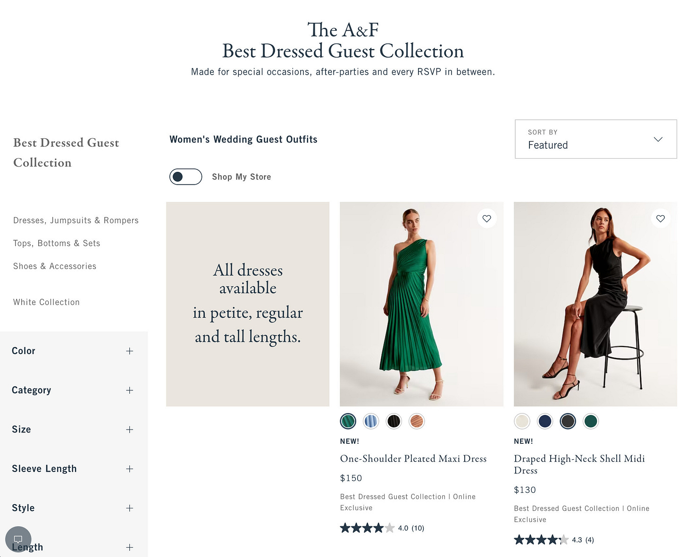Select orange swatch for Pleated Maxi Dress
This screenshot has width=687, height=557.
point(417,421)
